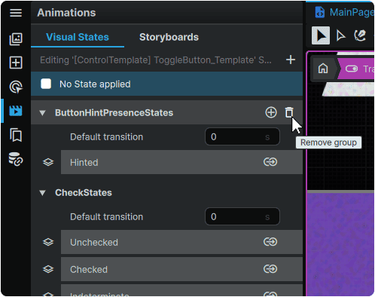Image resolution: width=375 pixels, height=297 pixels.
Task: Click the ButtonHintPresenceStates group header text
Action: [114, 113]
